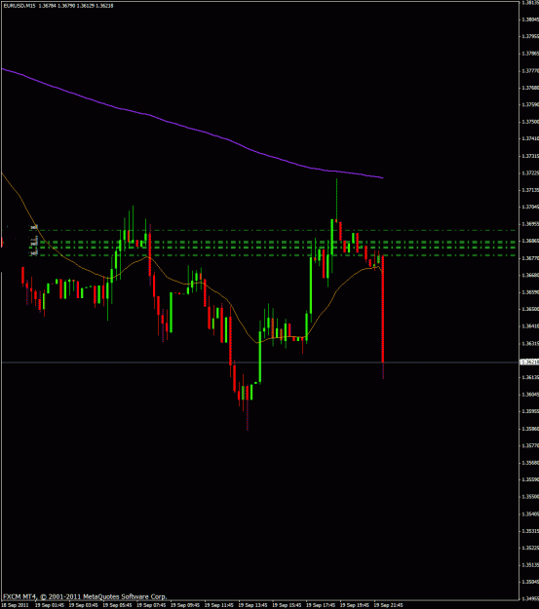The height and width of the screenshot is (609, 539).
Task: Click the highlighted current price tag on axis
Action: coord(529,362)
